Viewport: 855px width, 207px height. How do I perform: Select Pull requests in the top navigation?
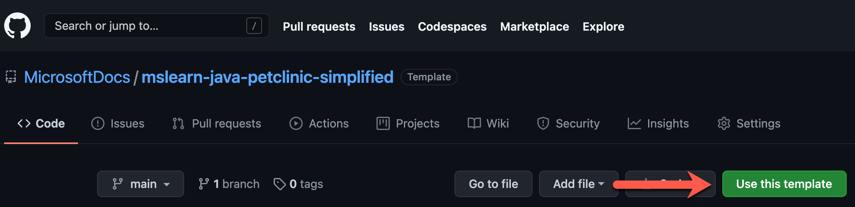[319, 26]
